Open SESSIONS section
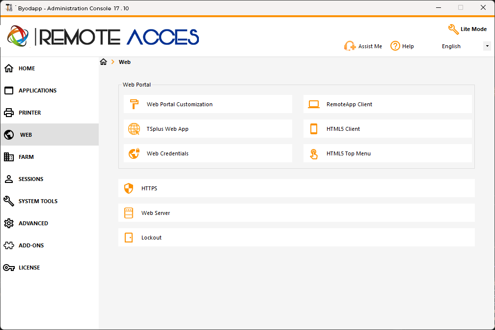Image resolution: width=495 pixels, height=330 pixels. 50,179
